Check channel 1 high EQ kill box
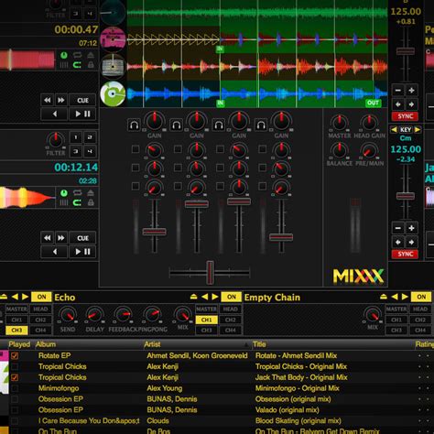Screen dimensions: 434x434 136,149
